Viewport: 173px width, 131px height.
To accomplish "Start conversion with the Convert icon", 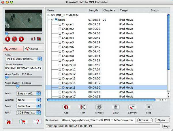I will pyautogui.click(x=132, y=107).
